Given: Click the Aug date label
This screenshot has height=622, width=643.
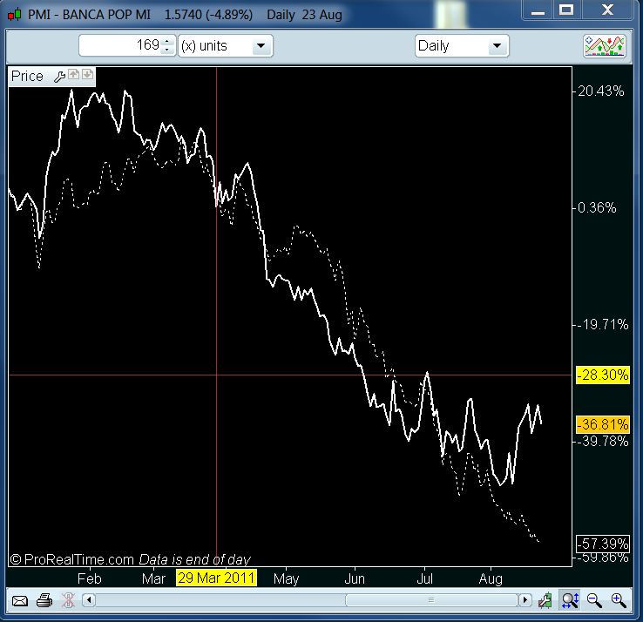Looking at the screenshot, I should coord(491,579).
